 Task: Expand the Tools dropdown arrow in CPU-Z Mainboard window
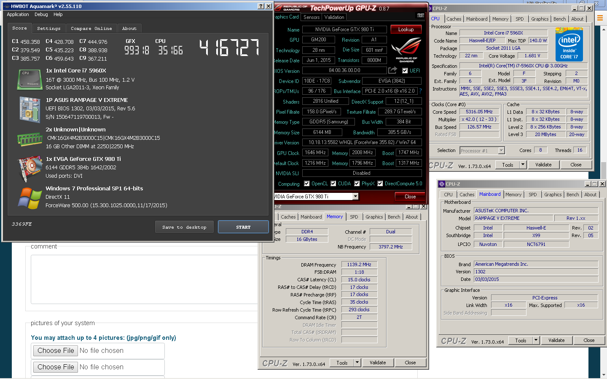[536, 340]
